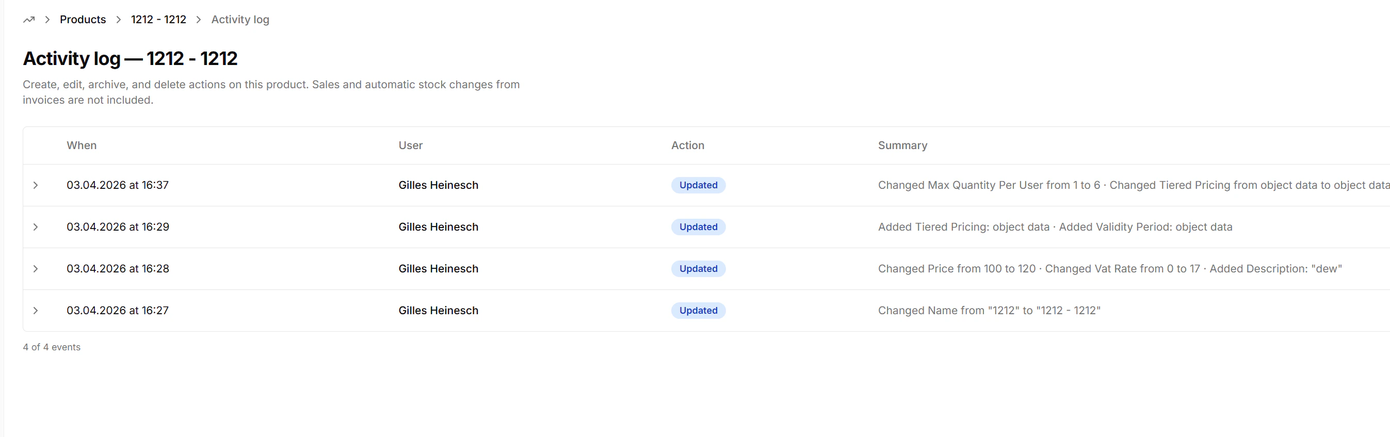This screenshot has width=1390, height=437.
Task: Click the "4 of 4 events" counter text
Action: click(52, 347)
